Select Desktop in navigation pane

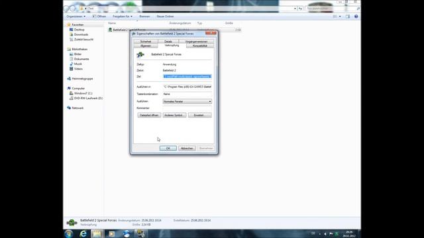tap(79, 30)
